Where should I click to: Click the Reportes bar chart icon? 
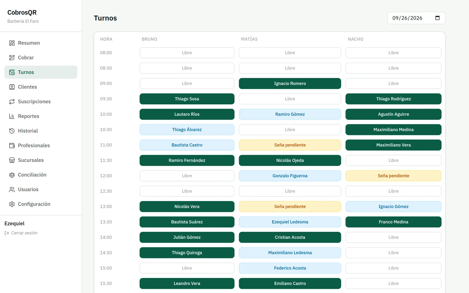point(12,116)
